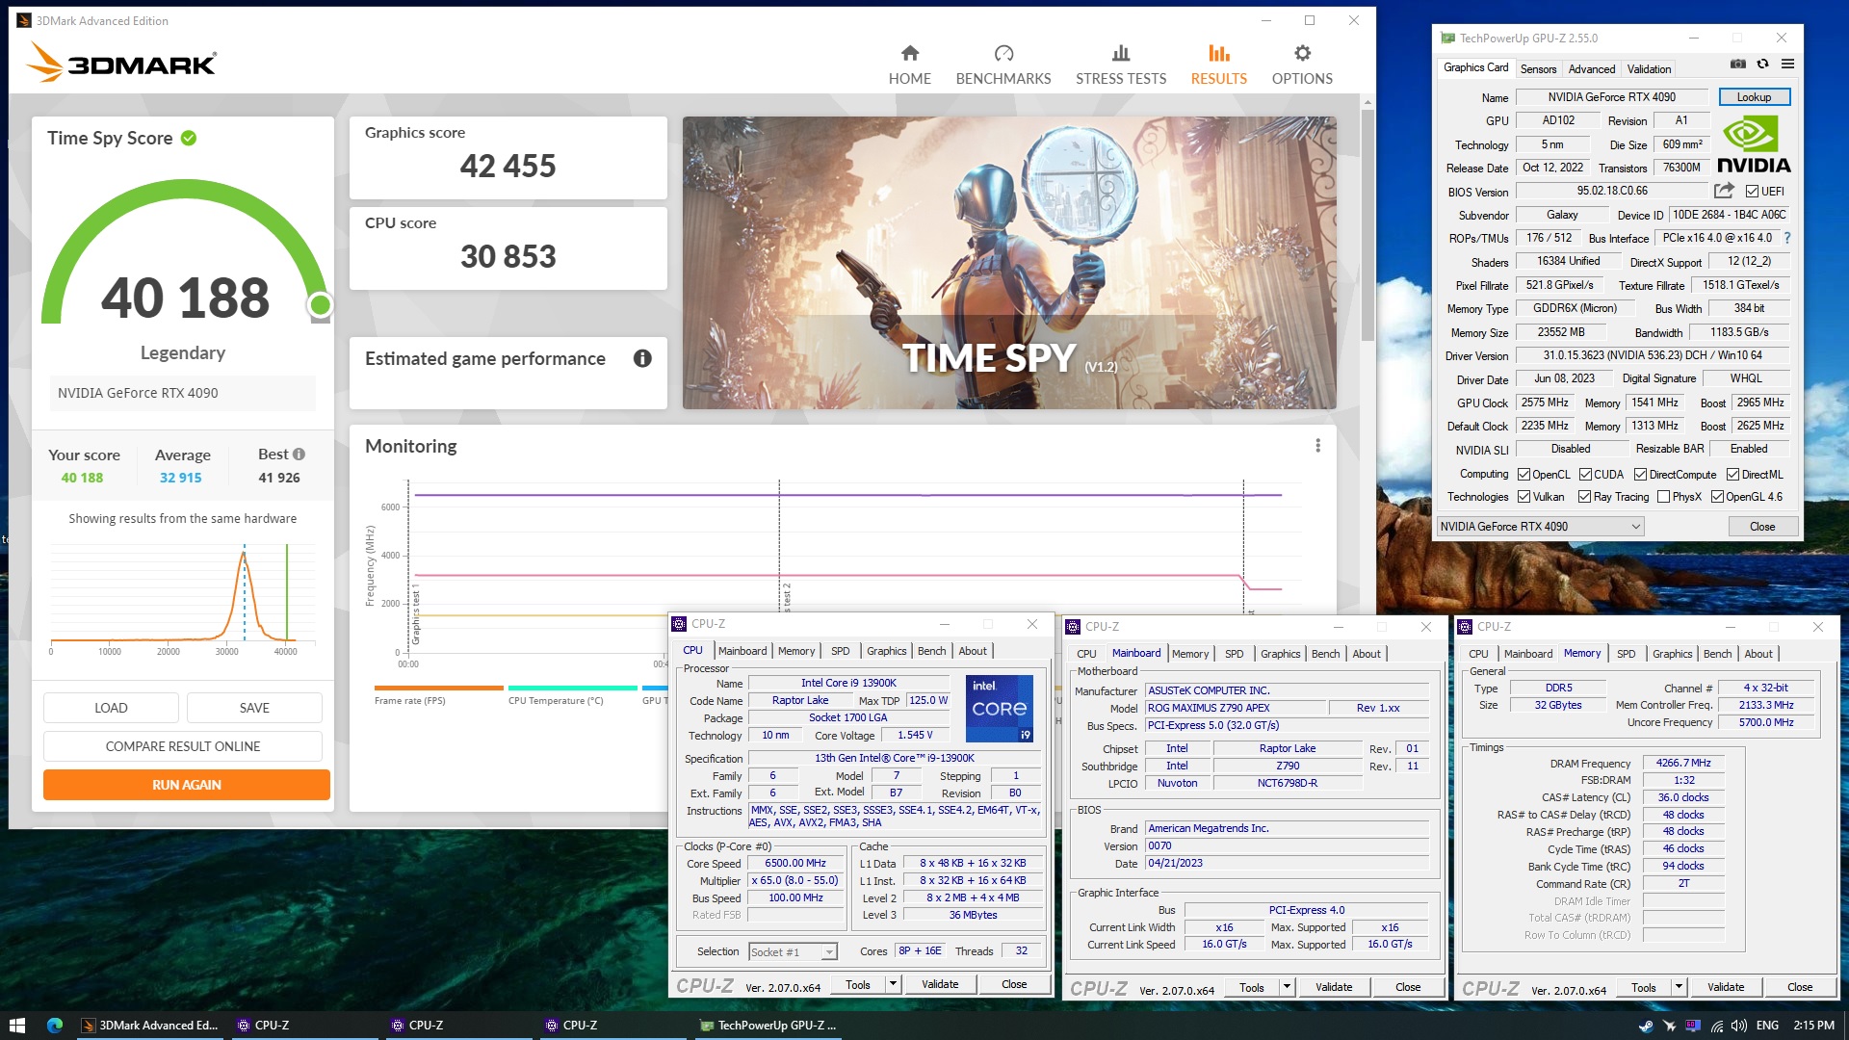Image resolution: width=1849 pixels, height=1040 pixels.
Task: Take a GPU-Z screenshot with camera icon
Action: tap(1737, 65)
